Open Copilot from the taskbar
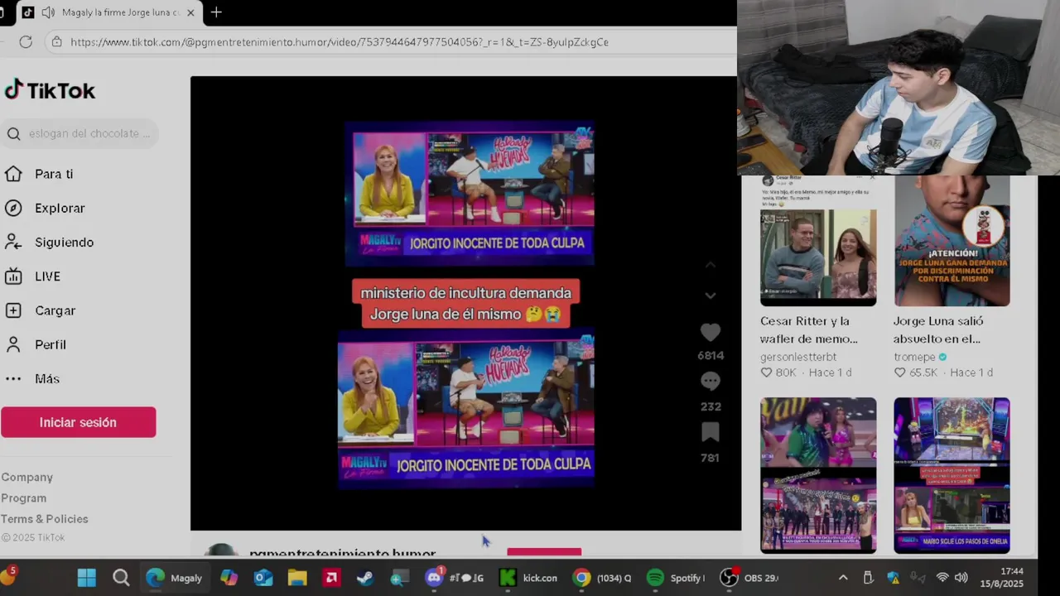The height and width of the screenshot is (596, 1060). (229, 578)
